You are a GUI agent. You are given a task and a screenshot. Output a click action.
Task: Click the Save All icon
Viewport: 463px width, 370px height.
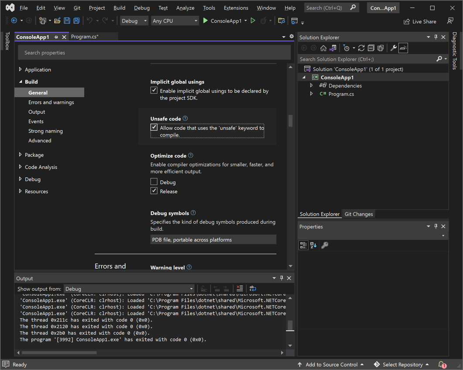coord(76,20)
